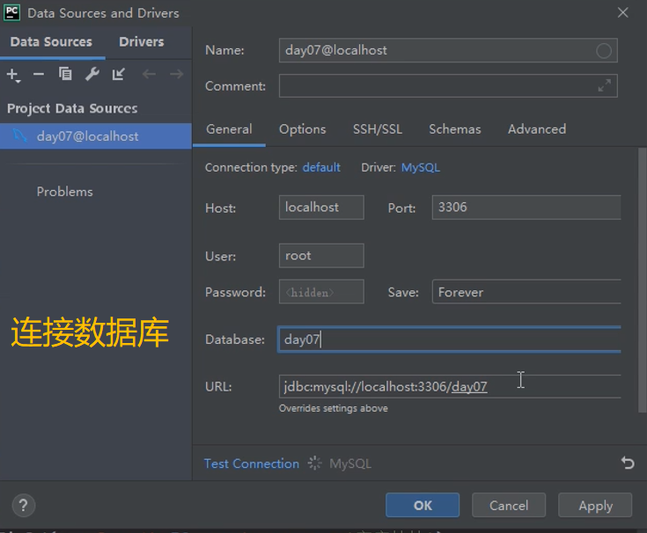The height and width of the screenshot is (533, 647).
Task: Focus the Host field containing localhost
Action: point(321,208)
